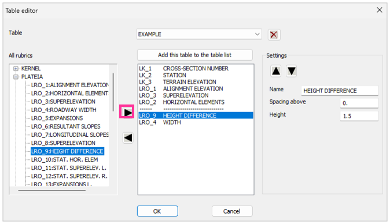The image size is (390, 224).
Task: Delete the table with red X icon
Action: pos(274,35)
